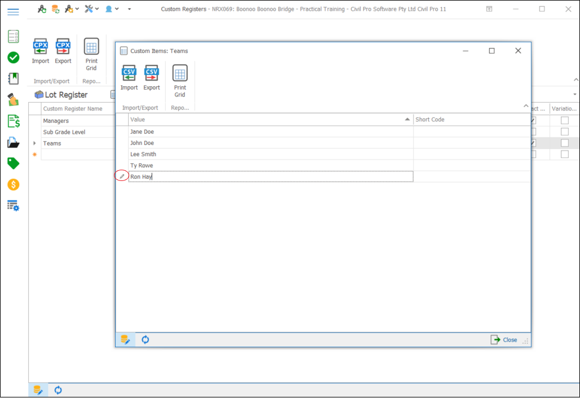Screen dimensions: 580x398
Task: Click the Short Code column header
Action: pos(472,120)
